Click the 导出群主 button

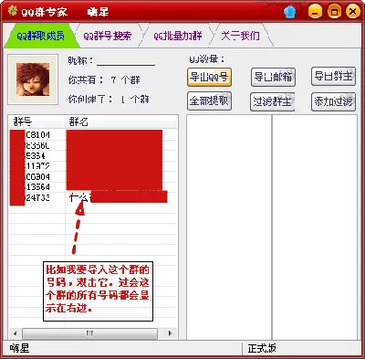point(334,77)
